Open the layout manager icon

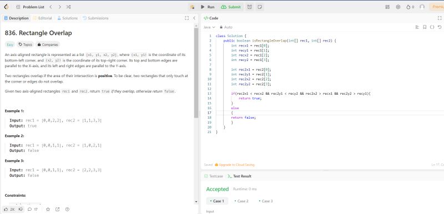tap(387, 7)
